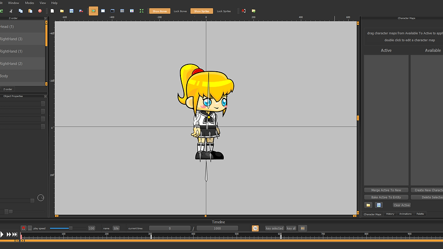Click the checkmark picture icon in toolbar
This screenshot has height=249, width=443.
coord(132,11)
